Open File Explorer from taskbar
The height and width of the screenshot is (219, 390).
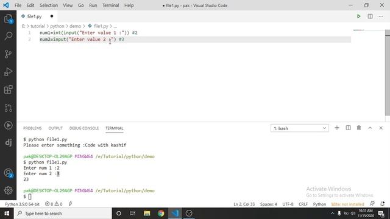147,214
